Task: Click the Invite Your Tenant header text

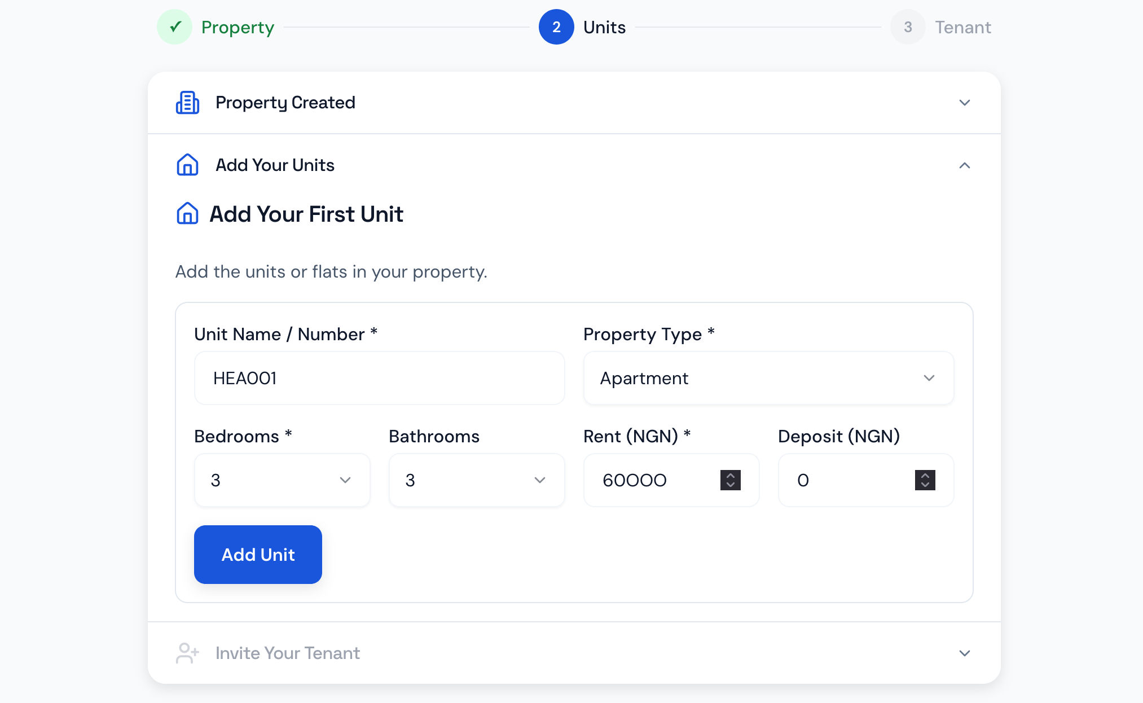Action: 288,653
